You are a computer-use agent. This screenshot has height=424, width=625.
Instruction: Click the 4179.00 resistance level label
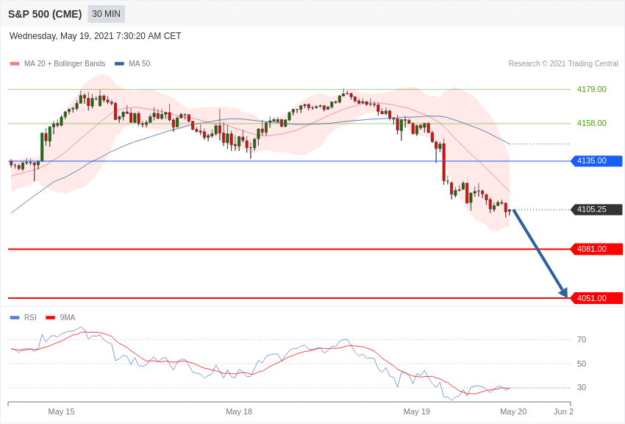pyautogui.click(x=591, y=89)
